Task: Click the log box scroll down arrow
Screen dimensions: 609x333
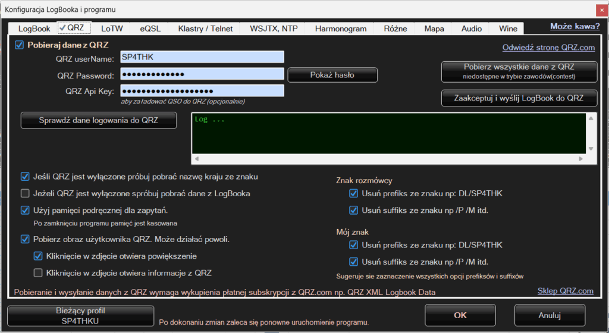Action: [591, 149]
